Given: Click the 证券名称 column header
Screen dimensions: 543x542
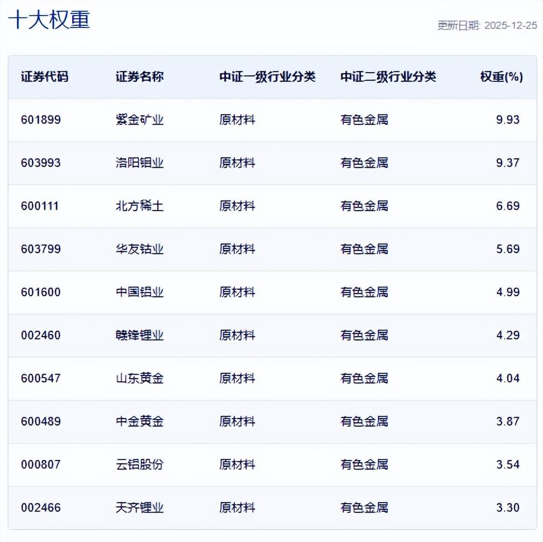Looking at the screenshot, I should click(x=140, y=77).
